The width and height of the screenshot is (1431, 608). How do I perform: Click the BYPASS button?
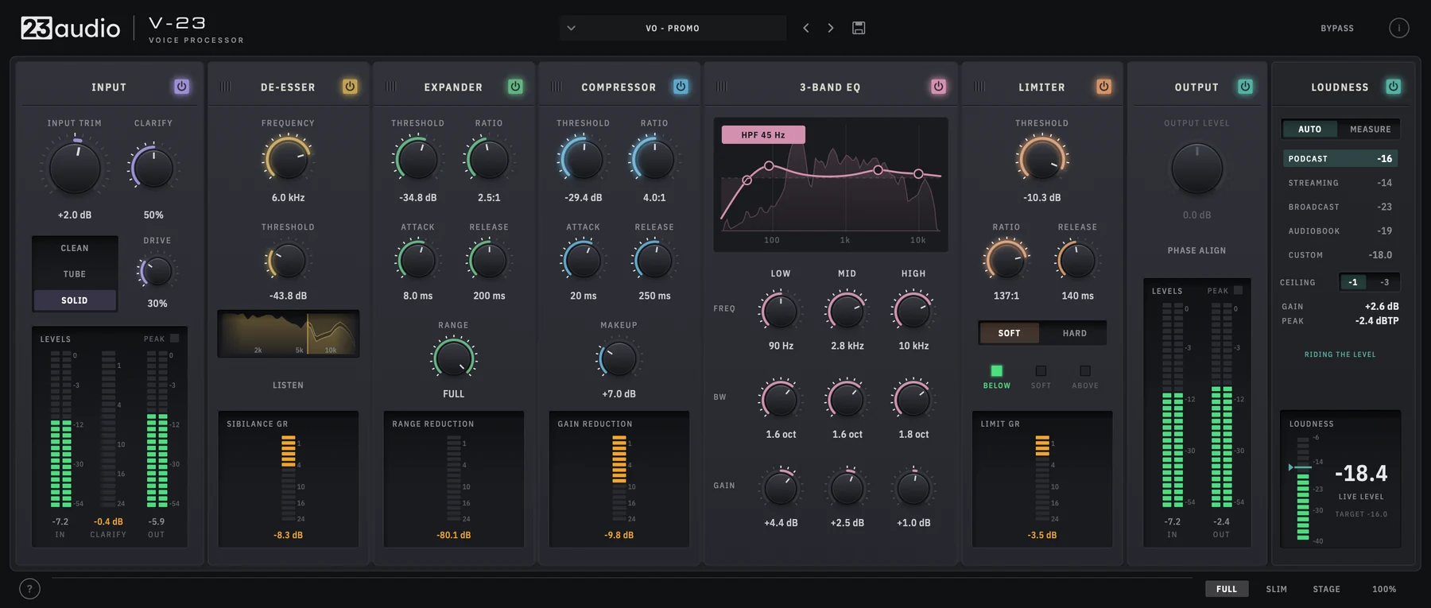click(1337, 29)
